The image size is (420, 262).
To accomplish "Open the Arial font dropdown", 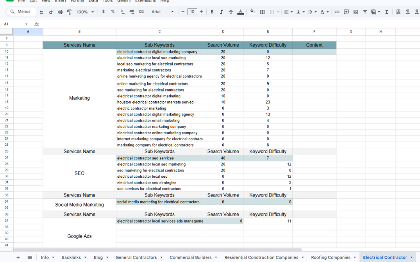I will click(163, 12).
